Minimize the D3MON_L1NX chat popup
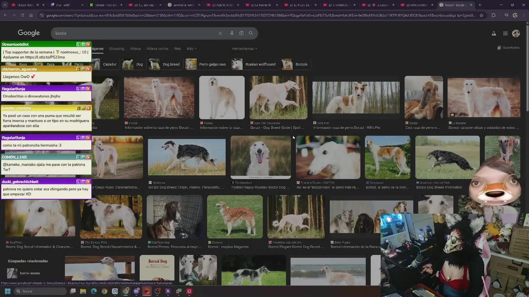 tap(78, 157)
